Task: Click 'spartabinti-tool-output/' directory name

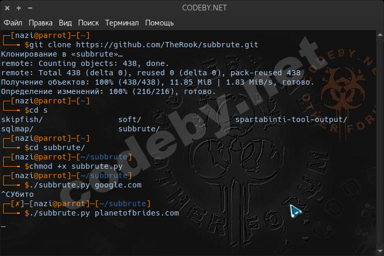Action: (291, 119)
